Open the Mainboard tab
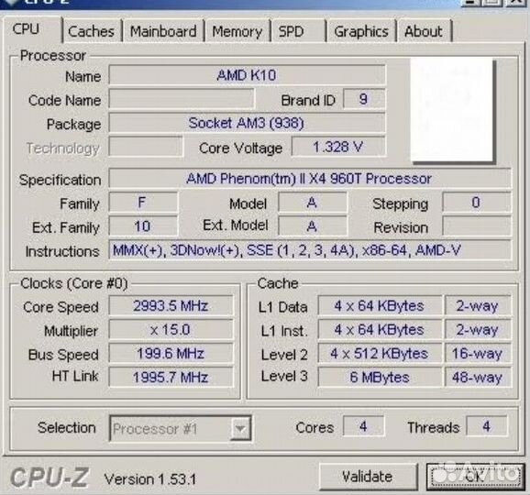Viewport: 530px width, 495px height. pyautogui.click(x=163, y=31)
